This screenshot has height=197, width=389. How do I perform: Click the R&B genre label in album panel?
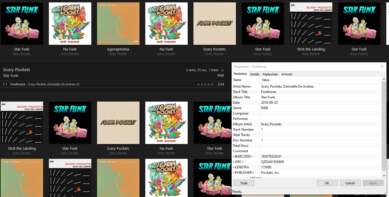pyautogui.click(x=221, y=76)
